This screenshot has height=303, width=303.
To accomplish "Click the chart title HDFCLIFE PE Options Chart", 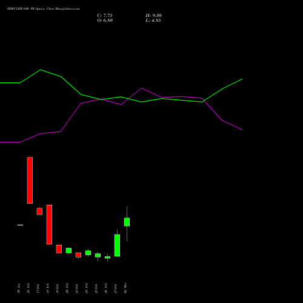I will point(43,9).
